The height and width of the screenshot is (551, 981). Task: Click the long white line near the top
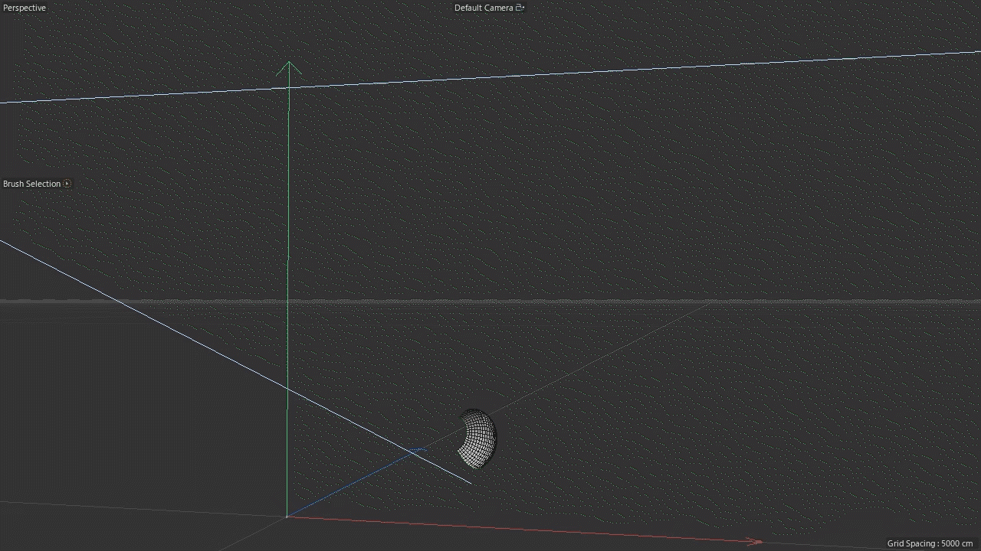pos(613,70)
